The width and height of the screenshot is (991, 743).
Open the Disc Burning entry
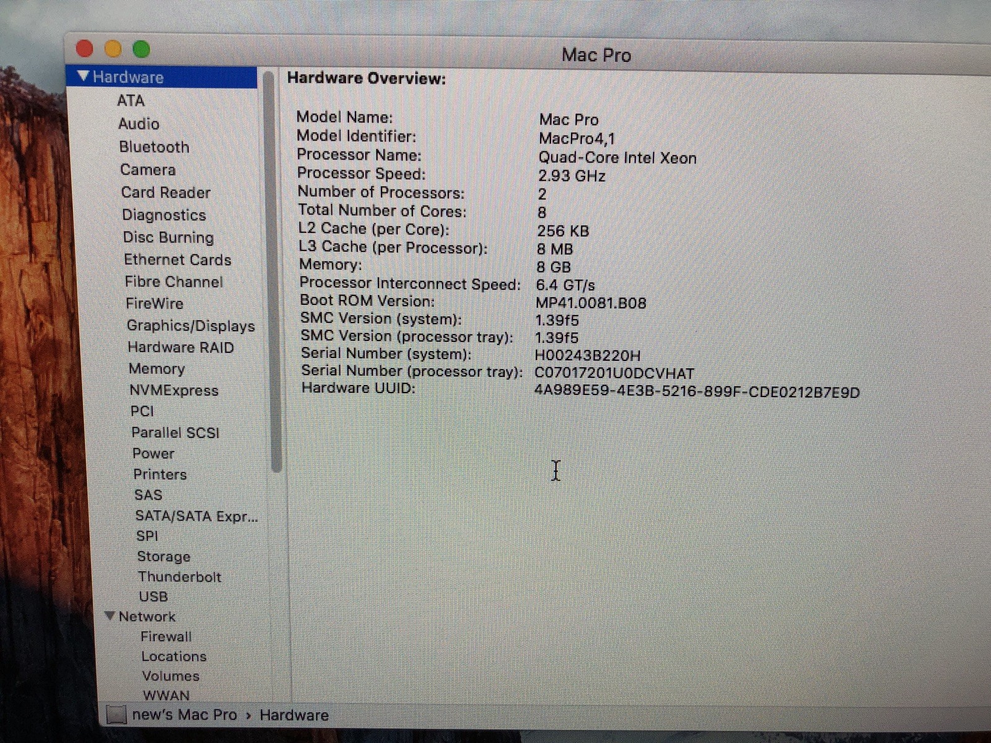(168, 238)
